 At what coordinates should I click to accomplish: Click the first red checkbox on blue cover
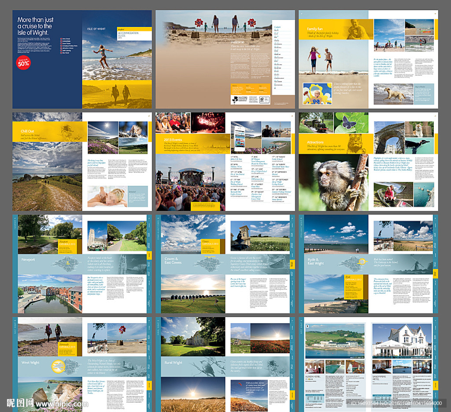(61, 39)
